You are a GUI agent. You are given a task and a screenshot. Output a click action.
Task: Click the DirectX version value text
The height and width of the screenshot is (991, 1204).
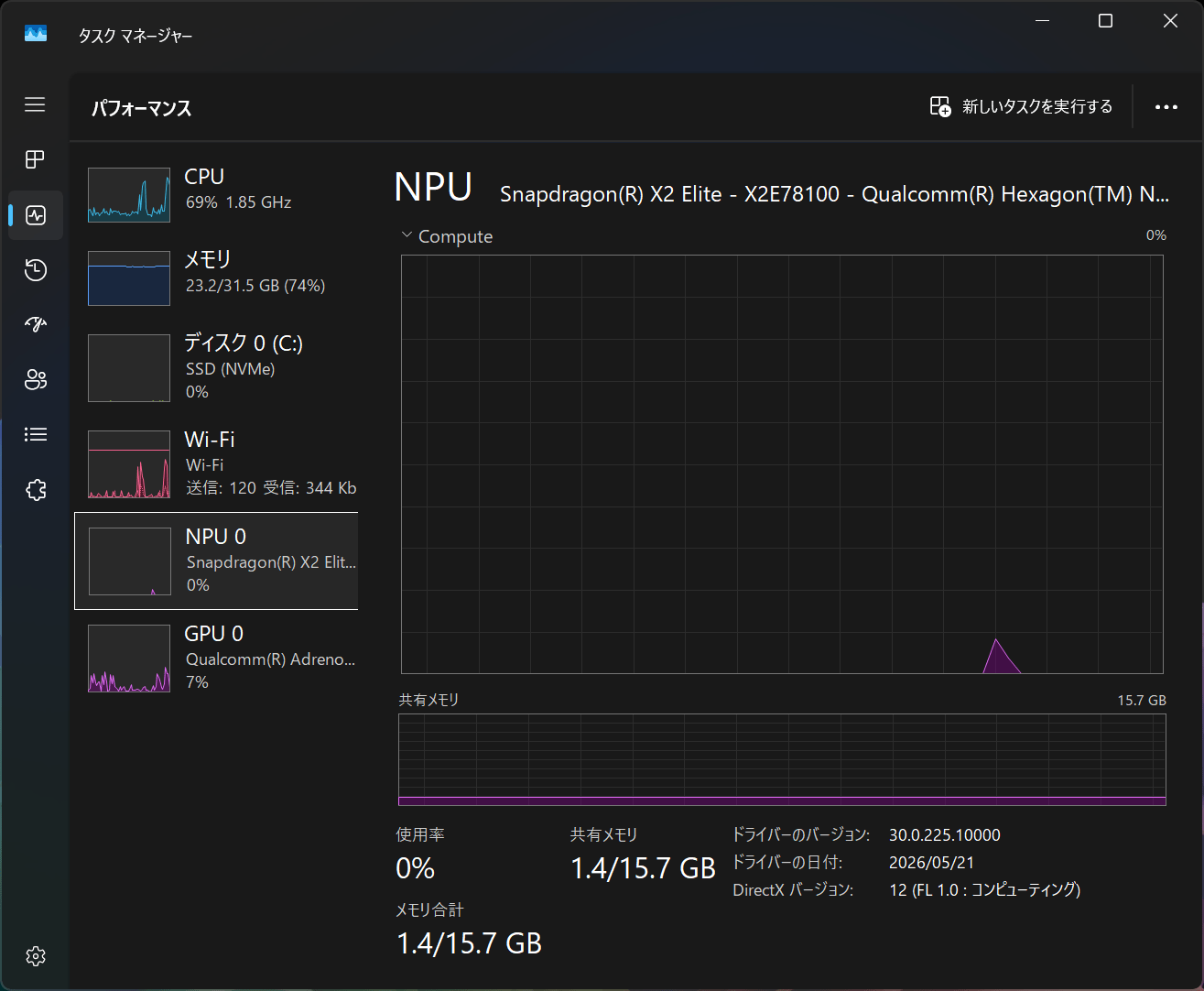click(x=985, y=890)
